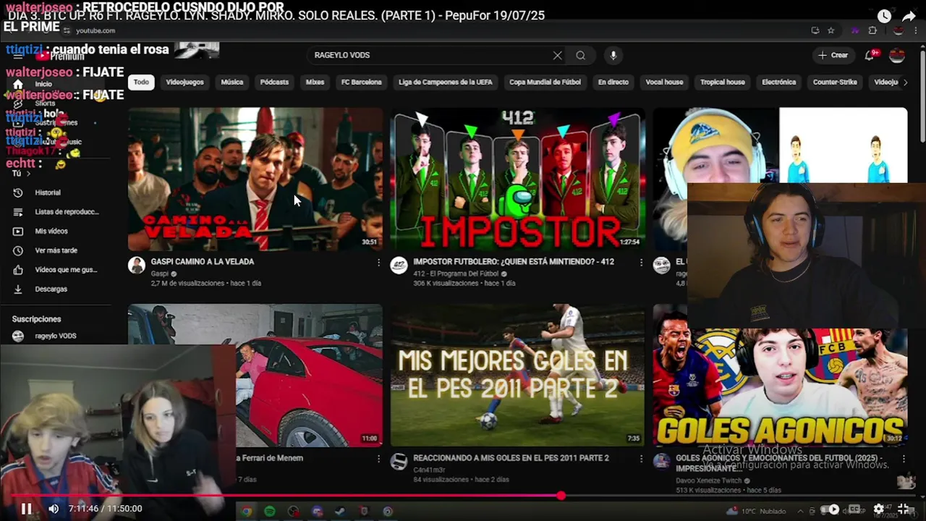The image size is (926, 521).
Task: Select the Counter-Strike filter chip
Action: [835, 82]
